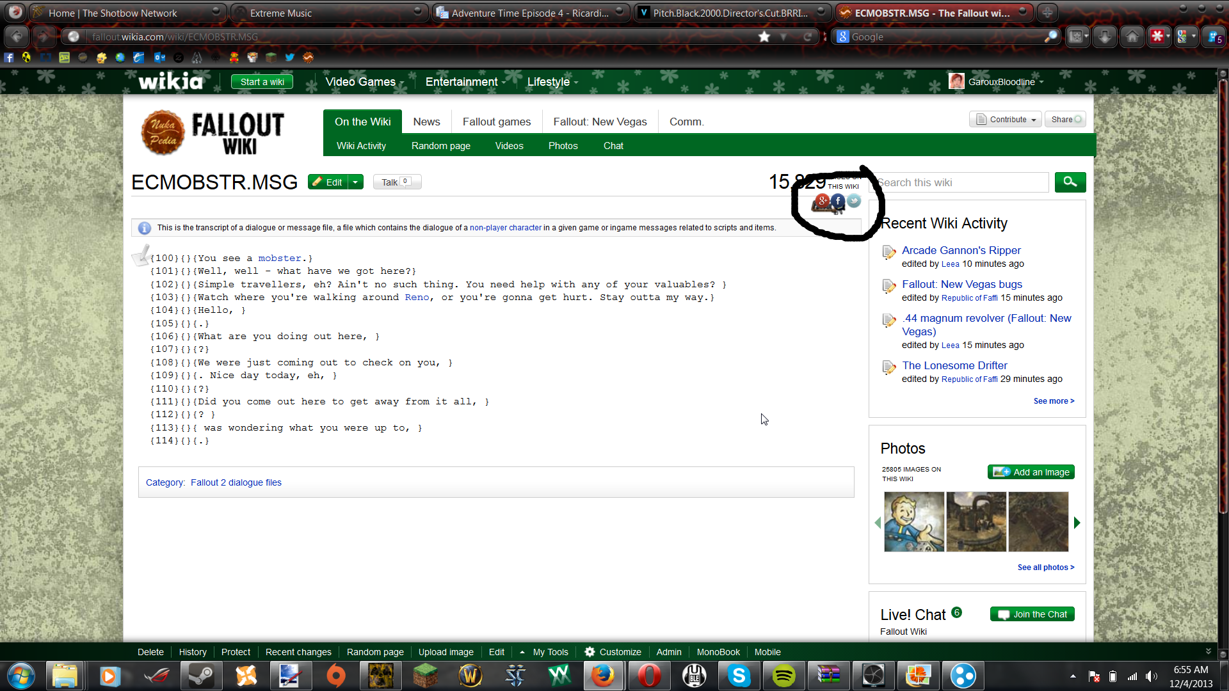Show next photos with the right arrow
Screen dimensions: 1229x691
pyautogui.click(x=1077, y=523)
